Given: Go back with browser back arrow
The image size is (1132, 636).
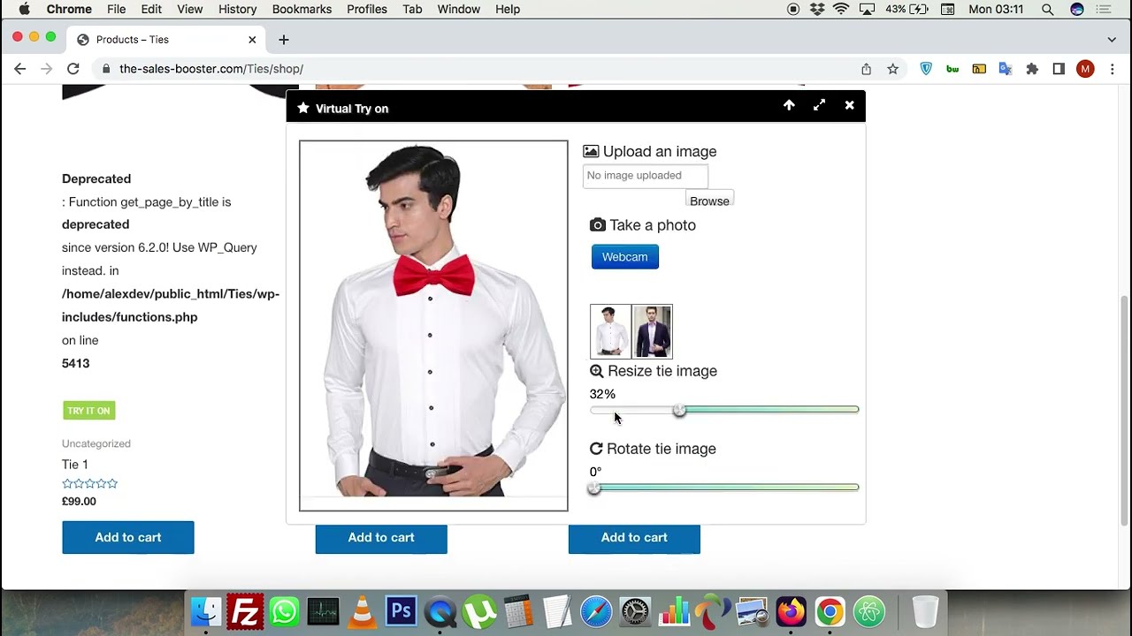Looking at the screenshot, I should pos(20,69).
